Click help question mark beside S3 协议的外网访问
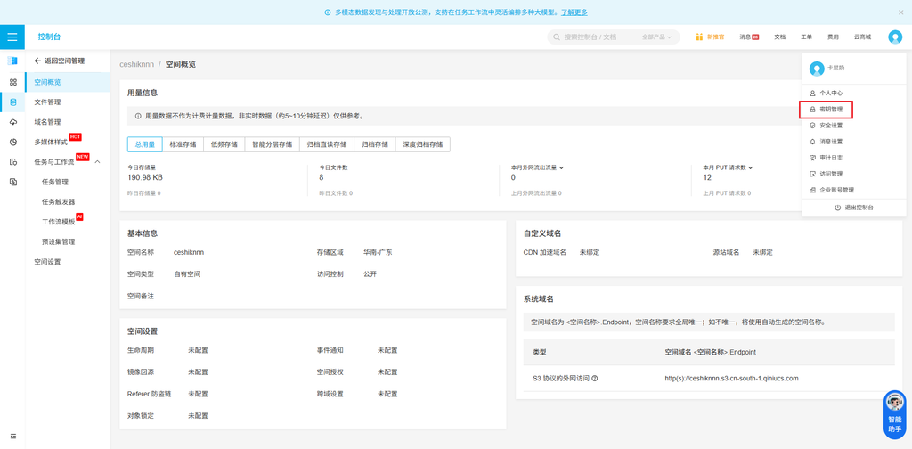The image size is (912, 449). [x=595, y=379]
